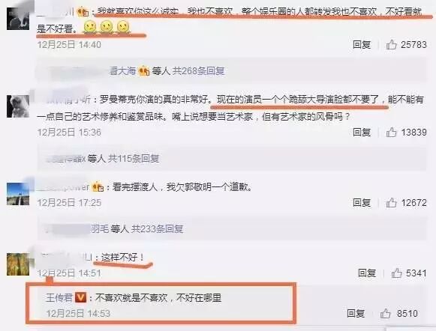Expand the 共115条回复 thread
Image resolution: width=436 pixels, height=331 pixels.
pyautogui.click(x=134, y=159)
